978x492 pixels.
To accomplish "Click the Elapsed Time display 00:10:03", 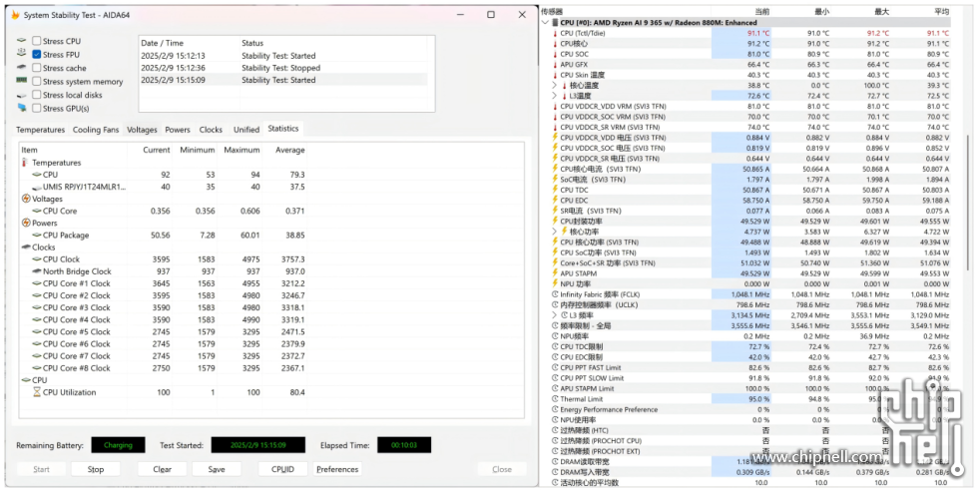I will (x=404, y=445).
